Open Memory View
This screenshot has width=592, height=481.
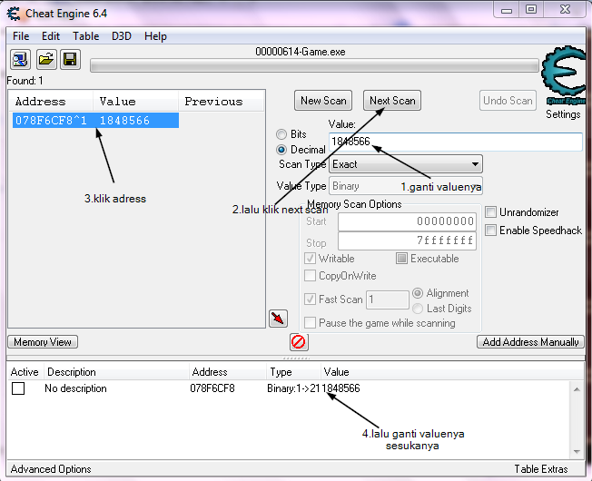[43, 342]
